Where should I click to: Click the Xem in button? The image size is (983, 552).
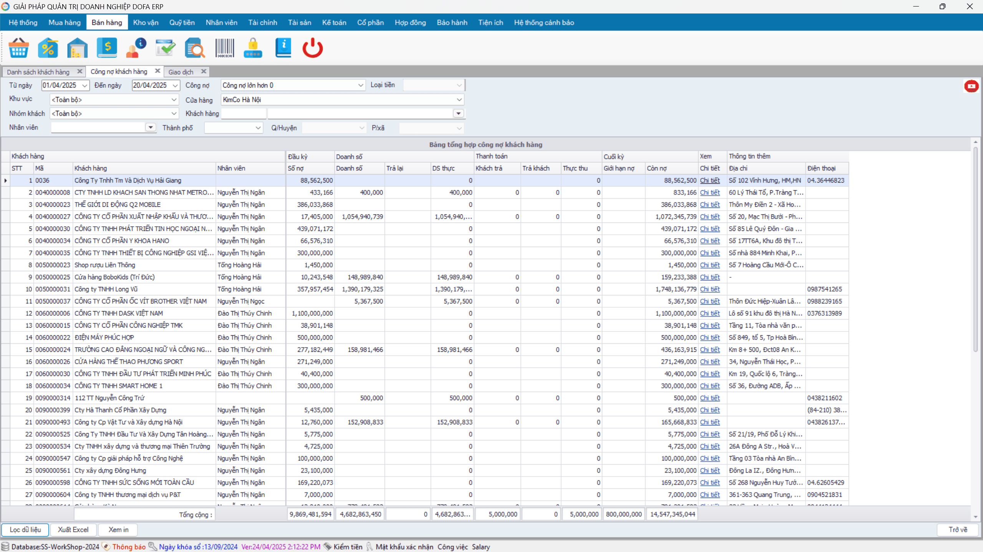click(x=118, y=530)
